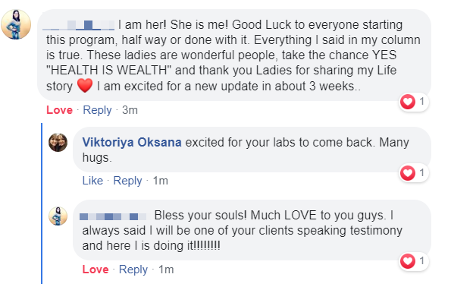Open the top commenter's profile picture
The height and width of the screenshot is (290, 451).
tap(16, 24)
